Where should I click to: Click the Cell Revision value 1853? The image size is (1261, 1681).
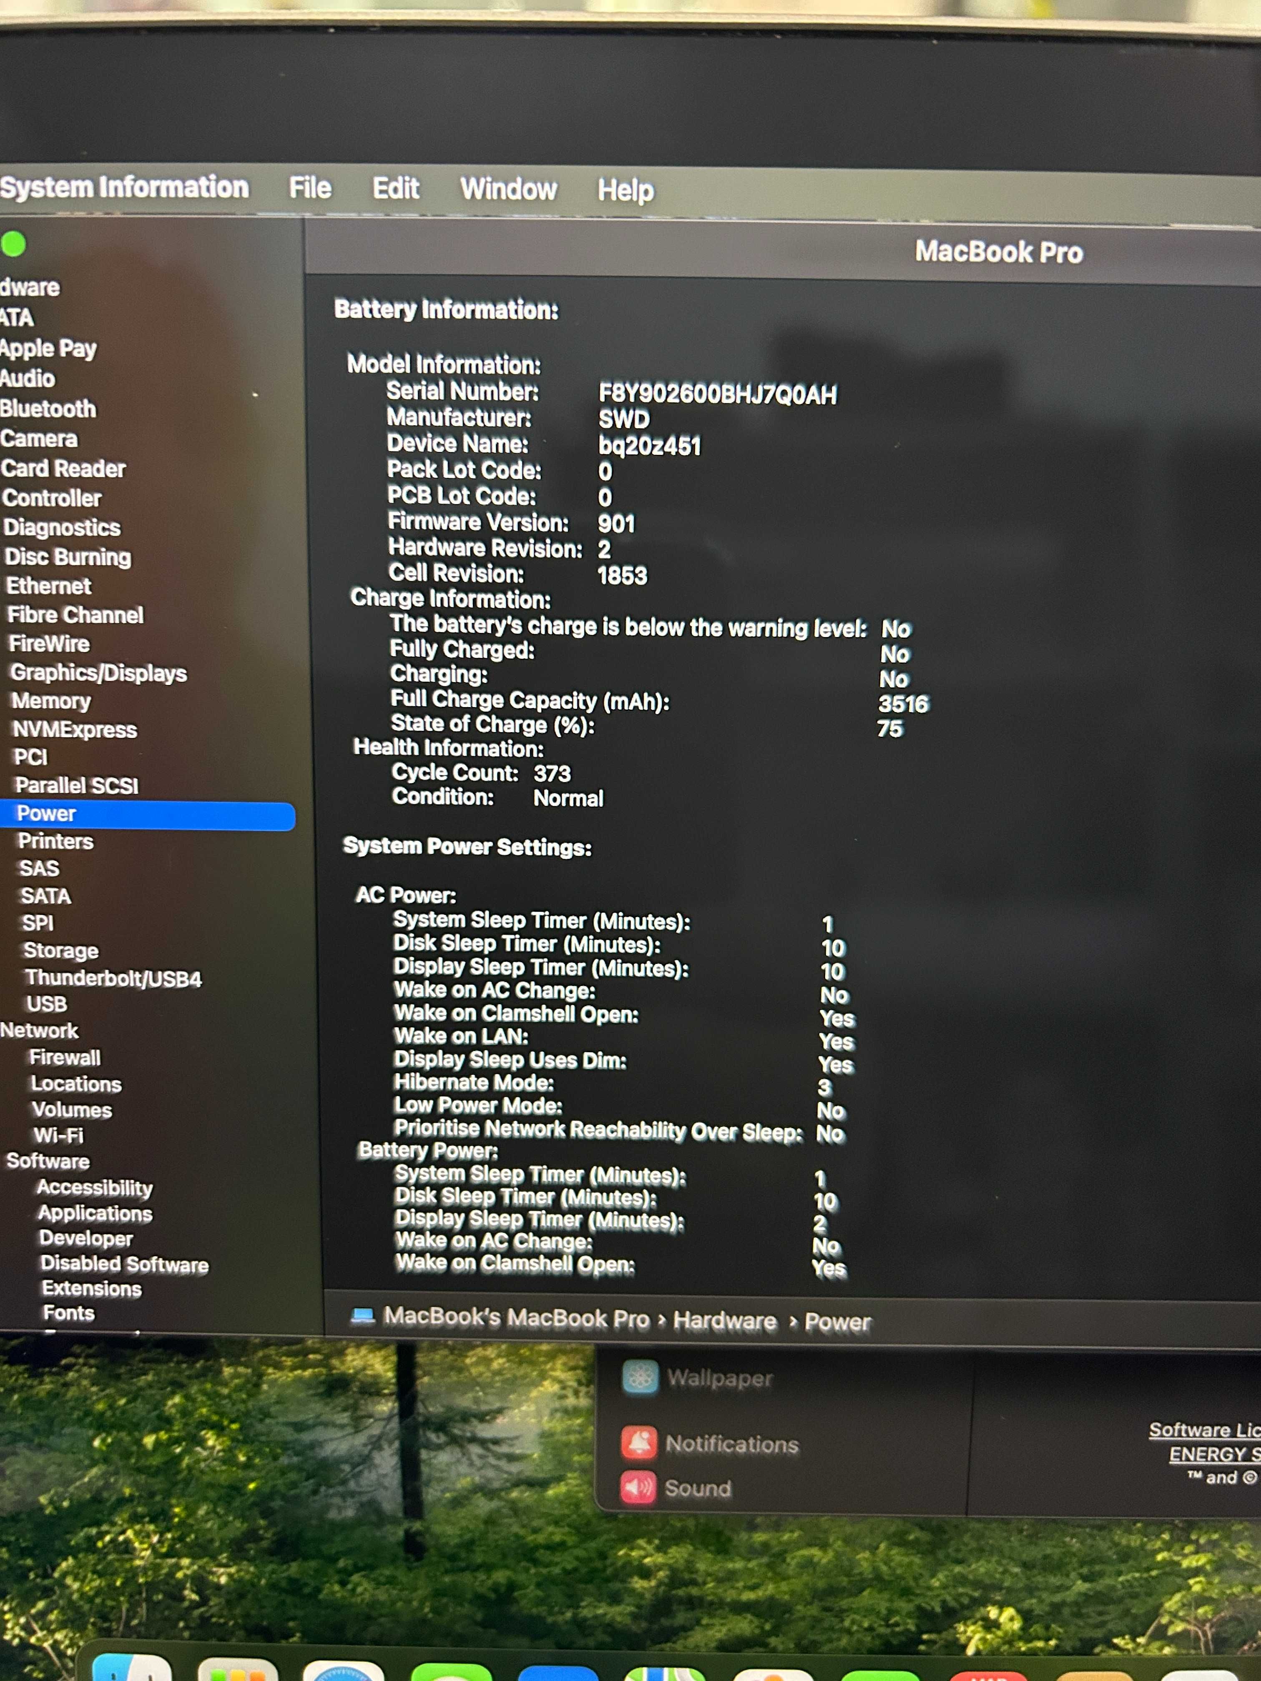pyautogui.click(x=623, y=575)
